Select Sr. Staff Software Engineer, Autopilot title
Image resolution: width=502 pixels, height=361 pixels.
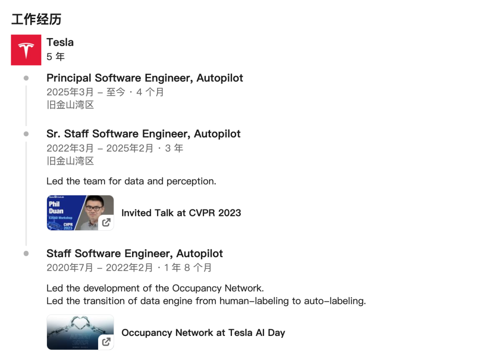tap(144, 134)
